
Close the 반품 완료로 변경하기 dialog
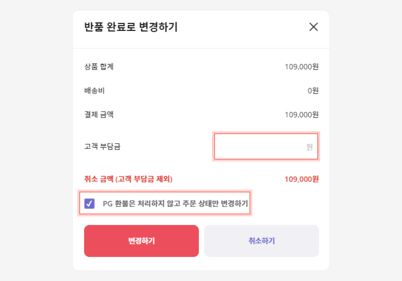click(313, 27)
